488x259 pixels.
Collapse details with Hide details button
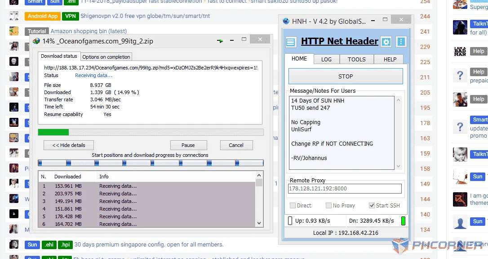pos(69,145)
